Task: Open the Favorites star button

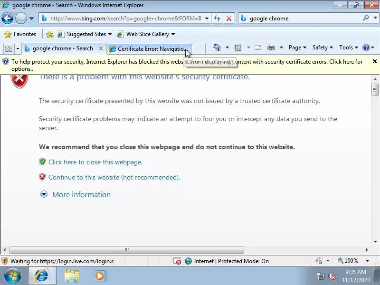Action: point(20,34)
